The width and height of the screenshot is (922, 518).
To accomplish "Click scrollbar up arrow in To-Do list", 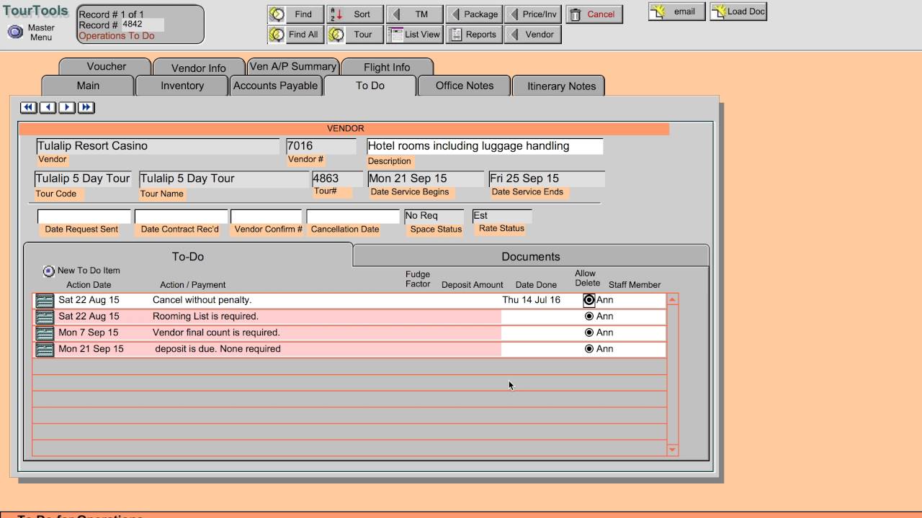I will point(672,299).
